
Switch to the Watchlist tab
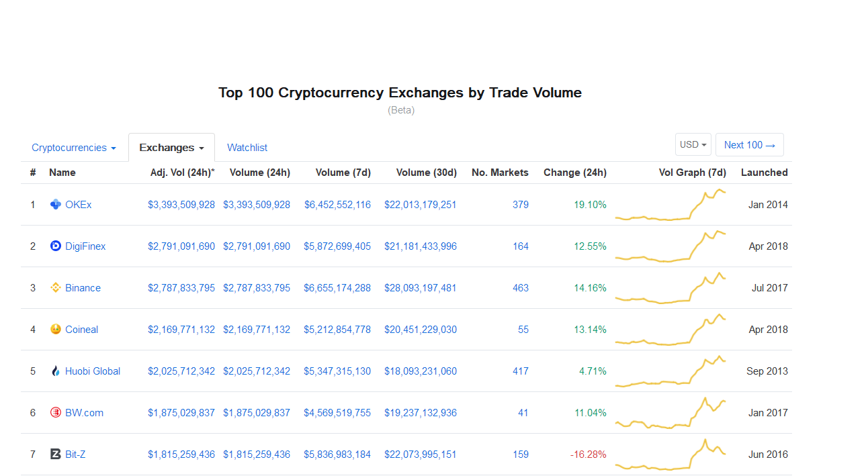point(247,148)
